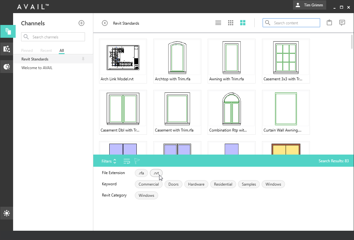Select the Channels panel icon in sidebar
The height and width of the screenshot is (240, 354).
(6, 31)
